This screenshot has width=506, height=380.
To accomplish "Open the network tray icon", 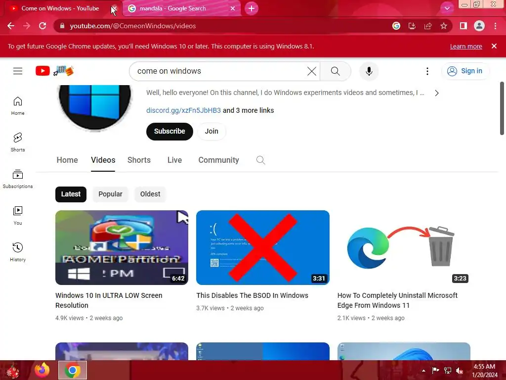I will pyautogui.click(x=448, y=371).
